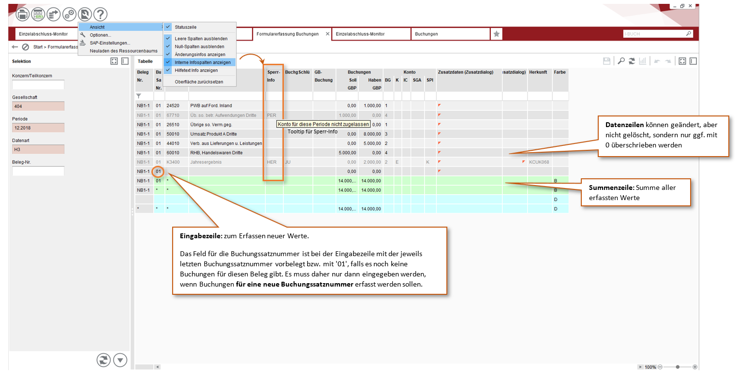Image resolution: width=738 pixels, height=375 pixels.
Task: Click Start in the breadcrumb
Action: click(x=38, y=47)
